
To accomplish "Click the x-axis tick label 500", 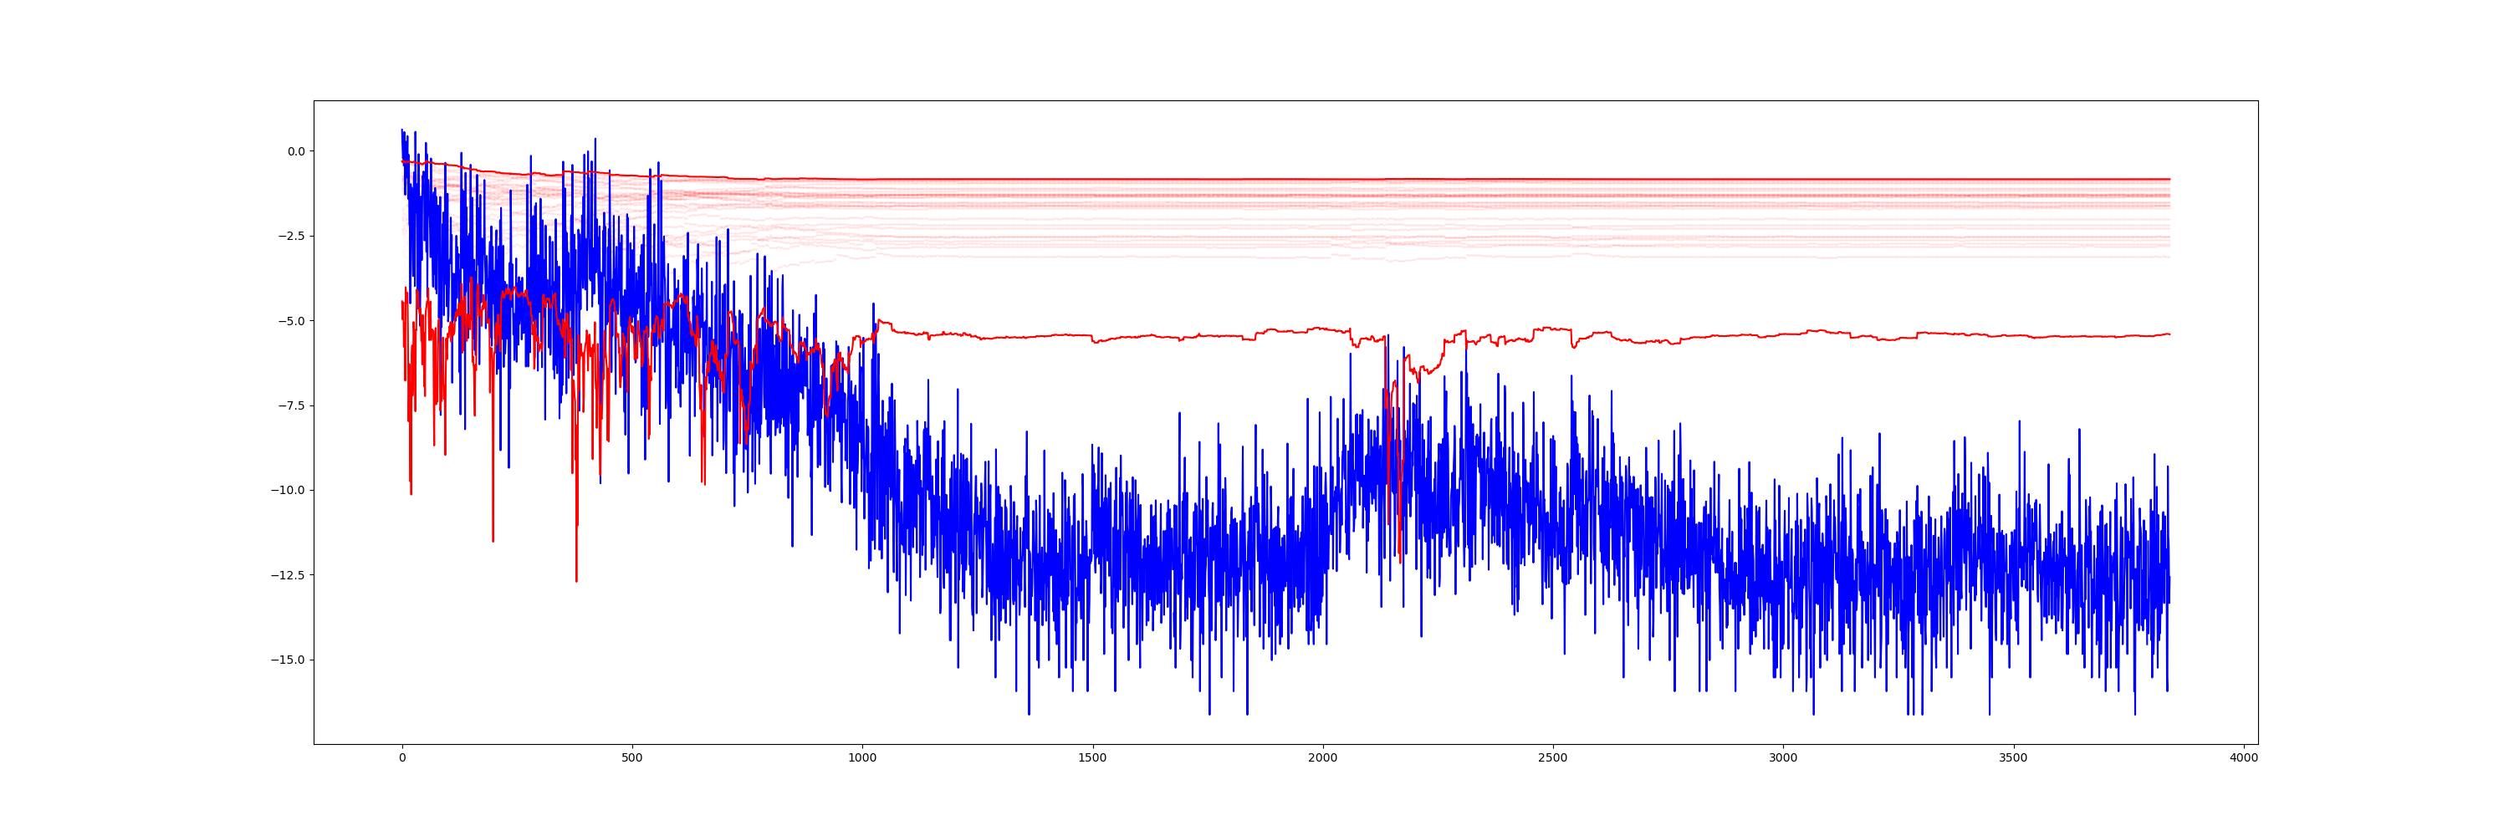I will coord(632,758).
